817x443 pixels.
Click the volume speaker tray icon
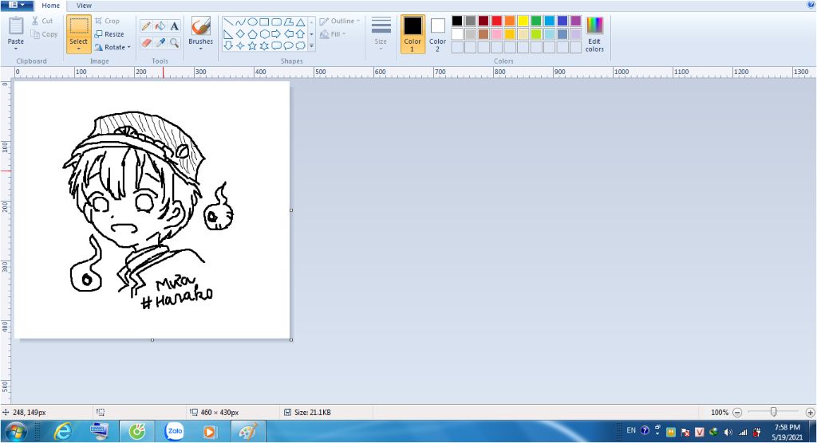(728, 432)
